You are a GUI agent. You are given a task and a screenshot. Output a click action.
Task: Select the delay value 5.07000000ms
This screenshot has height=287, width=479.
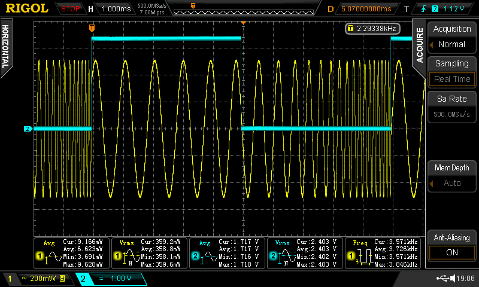tap(366, 9)
